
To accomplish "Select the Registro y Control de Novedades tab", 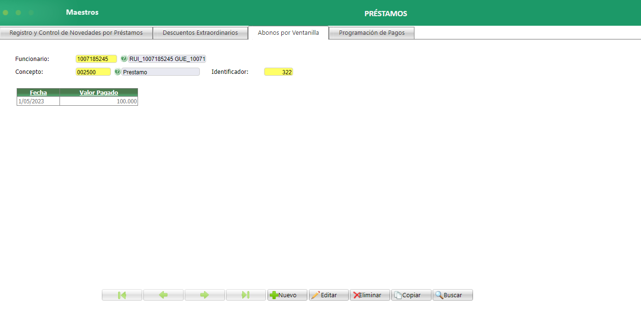I will click(76, 32).
